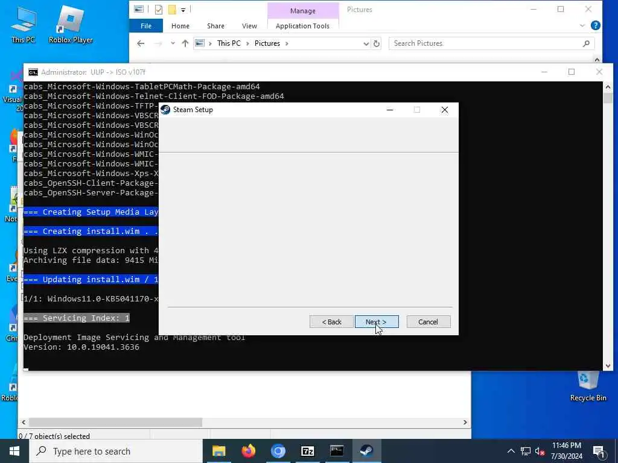Click the Explorer horizontal scrollbar left arrow
This screenshot has width=618, height=463.
click(x=24, y=422)
